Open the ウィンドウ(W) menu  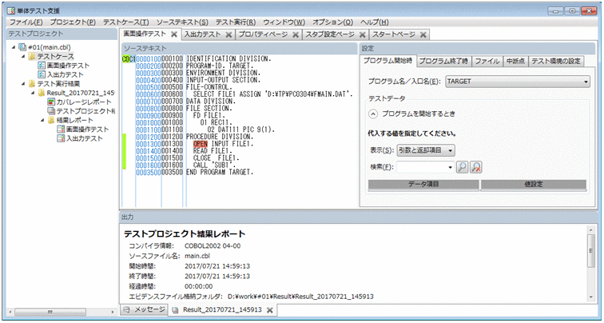[284, 22]
